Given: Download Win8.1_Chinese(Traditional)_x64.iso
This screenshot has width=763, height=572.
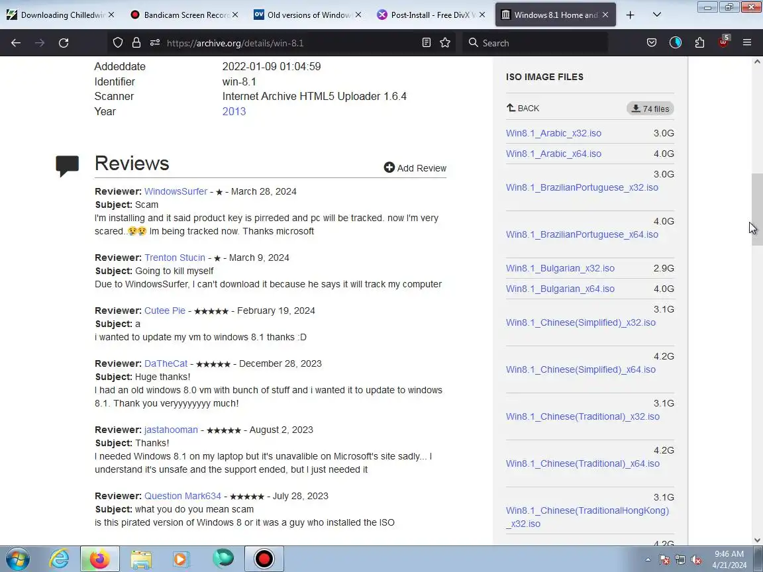Looking at the screenshot, I should [583, 463].
